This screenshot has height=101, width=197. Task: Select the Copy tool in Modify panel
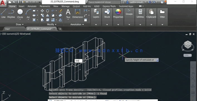point(42,15)
